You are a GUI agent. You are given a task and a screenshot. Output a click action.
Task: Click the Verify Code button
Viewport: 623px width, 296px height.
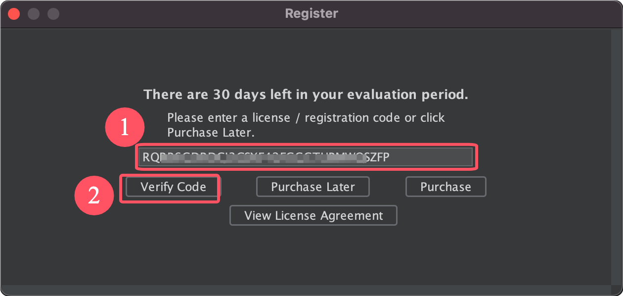pyautogui.click(x=173, y=187)
